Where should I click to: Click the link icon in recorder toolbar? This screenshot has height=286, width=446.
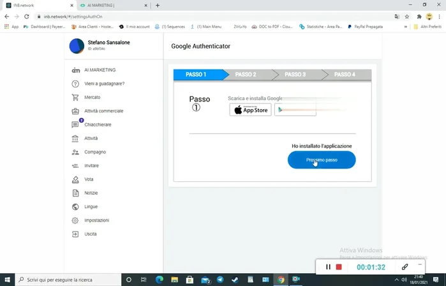pyautogui.click(x=405, y=267)
